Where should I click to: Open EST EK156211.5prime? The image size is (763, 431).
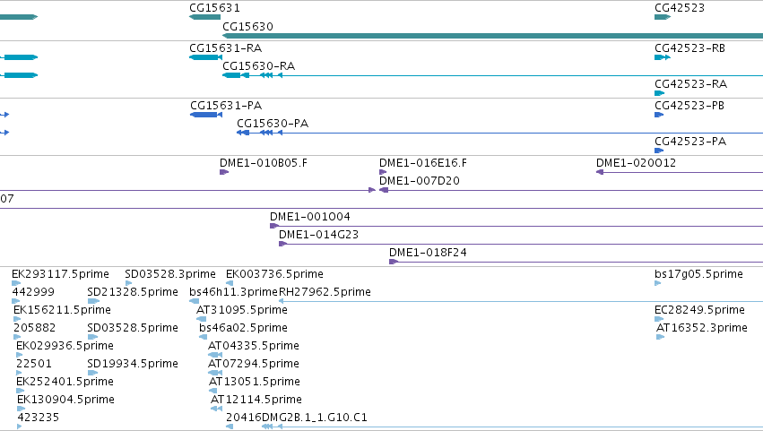click(x=62, y=310)
